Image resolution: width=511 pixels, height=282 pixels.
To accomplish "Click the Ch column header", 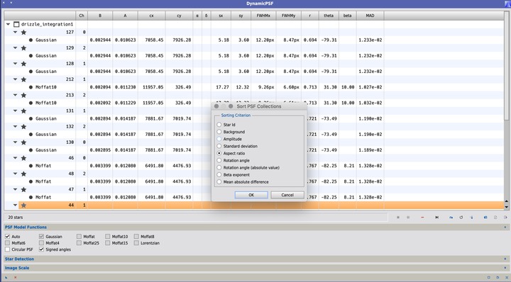I will click(82, 16).
